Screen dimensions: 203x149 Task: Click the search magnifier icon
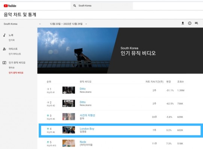74,6
